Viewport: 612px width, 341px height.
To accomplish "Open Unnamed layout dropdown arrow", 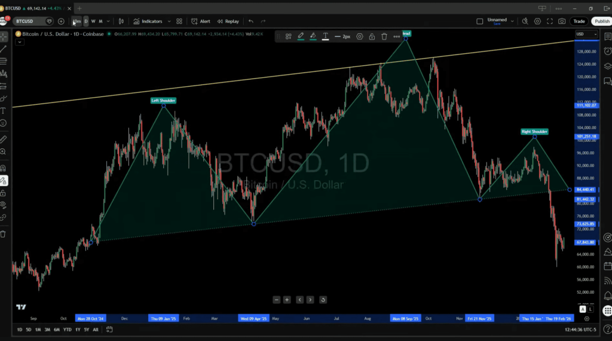I will click(x=512, y=22).
